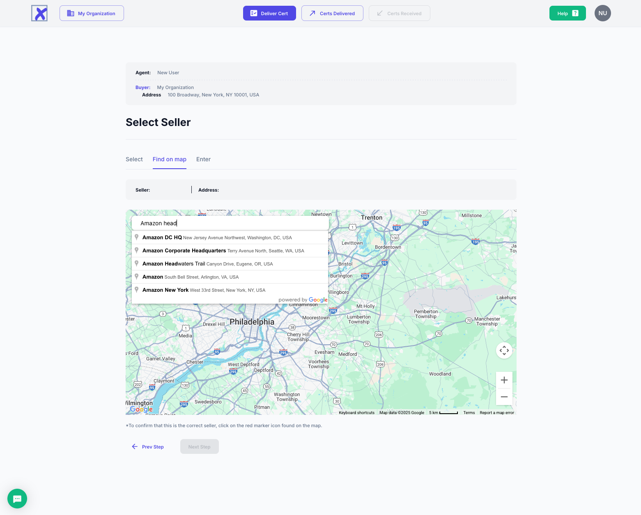Open map camera controls
Screen dimensions: 641x515
click(x=504, y=350)
